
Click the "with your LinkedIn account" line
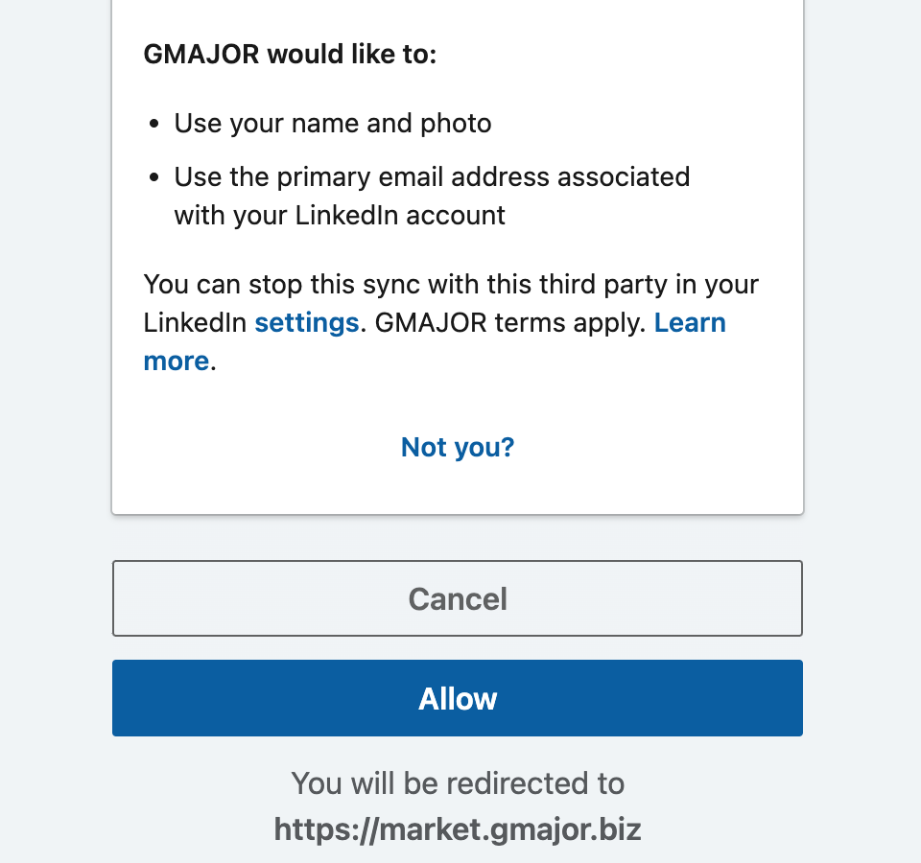340,216
